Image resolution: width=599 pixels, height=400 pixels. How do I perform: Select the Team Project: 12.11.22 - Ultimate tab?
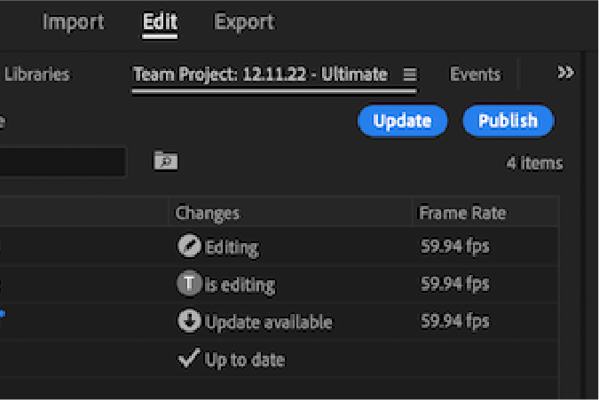(x=260, y=75)
